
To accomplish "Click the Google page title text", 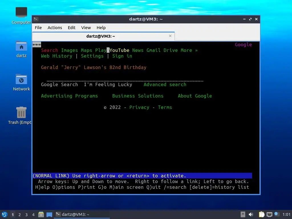I will pyautogui.click(x=243, y=45).
